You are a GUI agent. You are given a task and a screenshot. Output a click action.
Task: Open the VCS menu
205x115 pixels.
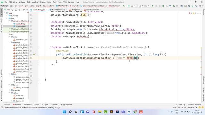tap(65, 2)
